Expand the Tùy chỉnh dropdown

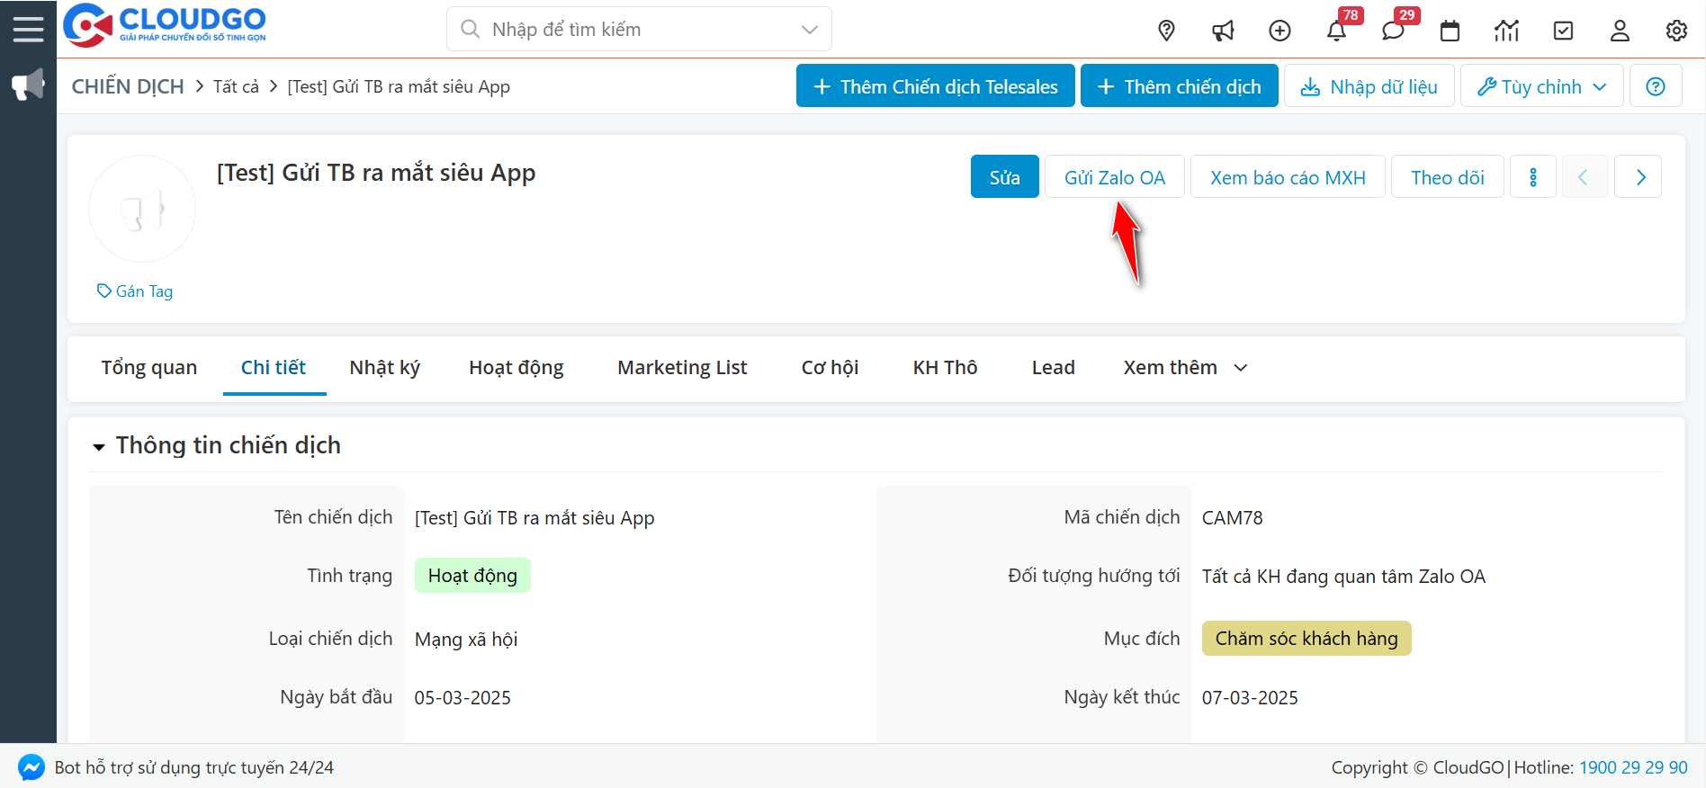(1541, 86)
